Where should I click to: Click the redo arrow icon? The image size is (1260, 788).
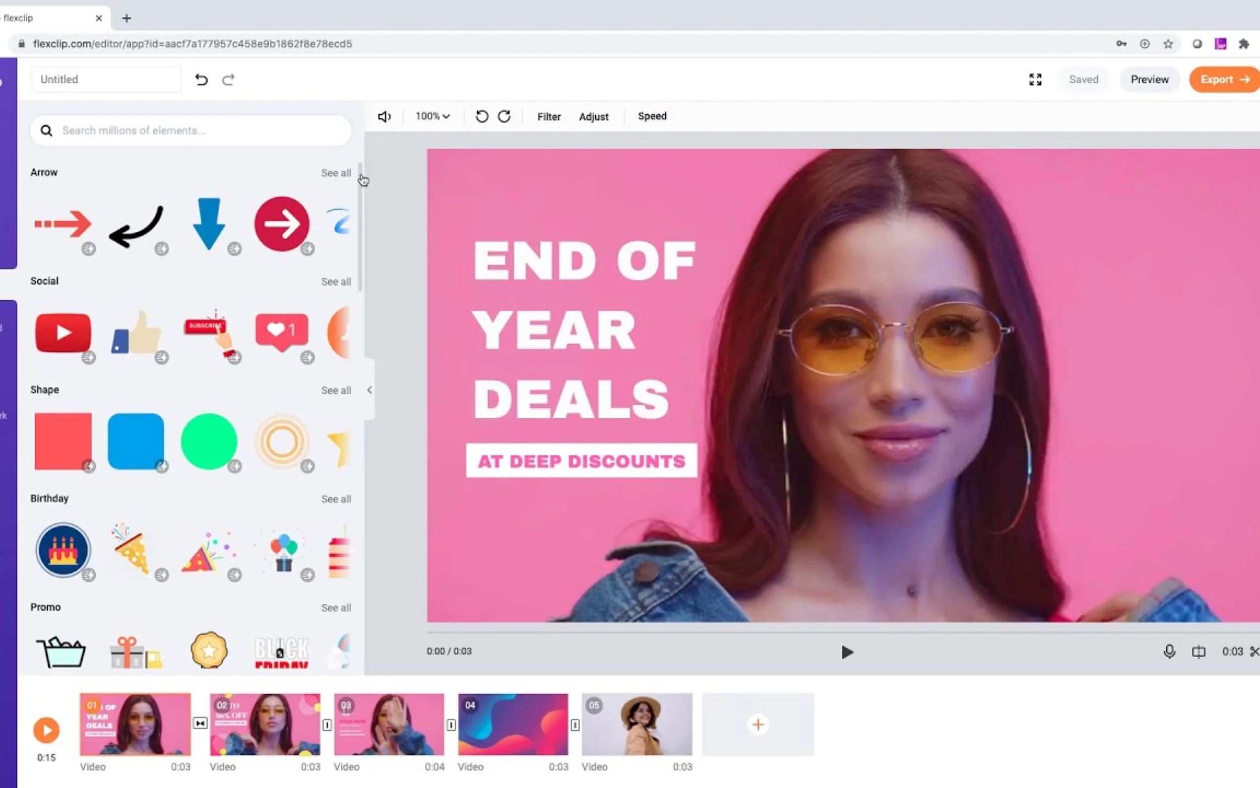tap(228, 80)
